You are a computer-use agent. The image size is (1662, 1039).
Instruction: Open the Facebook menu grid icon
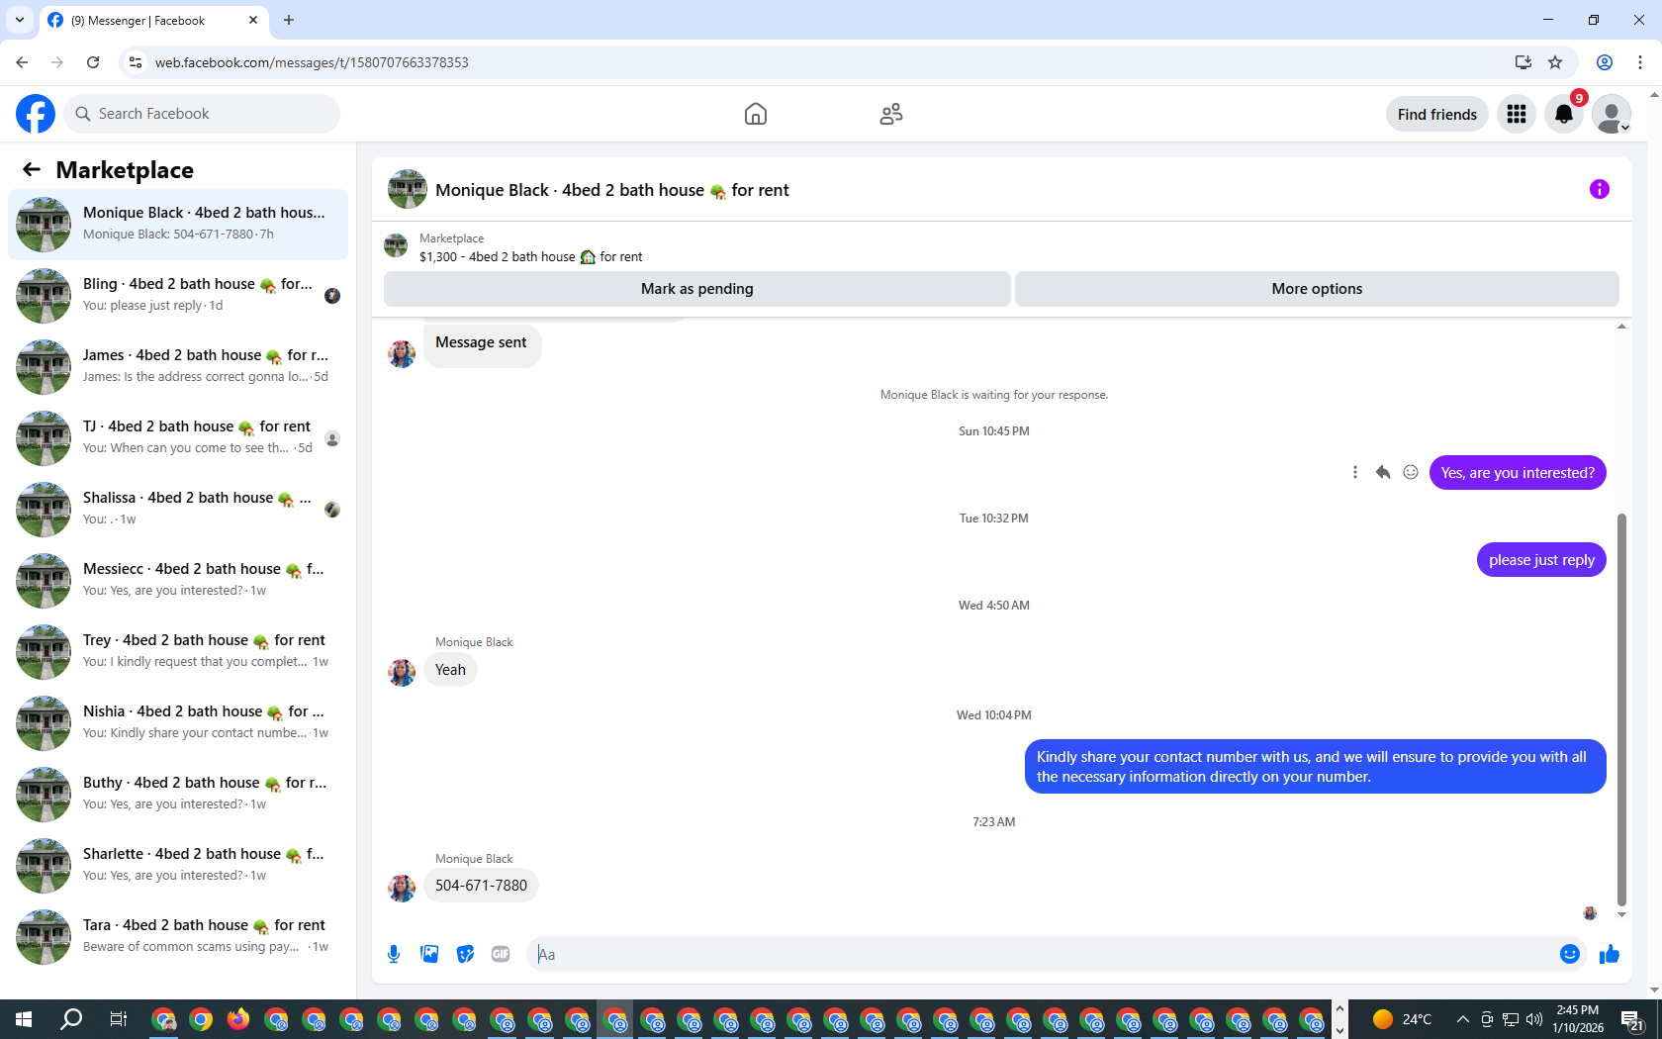point(1517,114)
